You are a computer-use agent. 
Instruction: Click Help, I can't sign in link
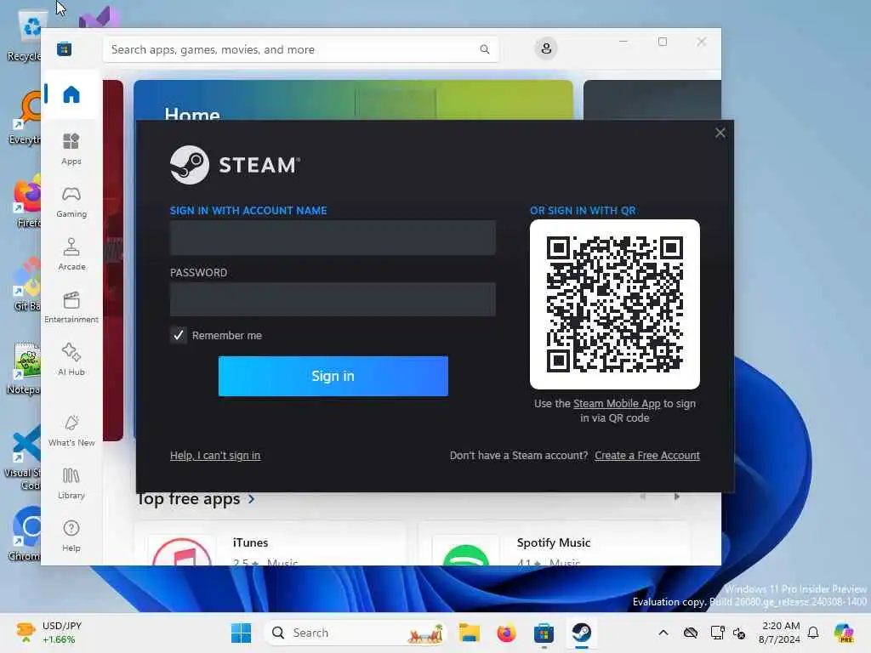point(215,456)
